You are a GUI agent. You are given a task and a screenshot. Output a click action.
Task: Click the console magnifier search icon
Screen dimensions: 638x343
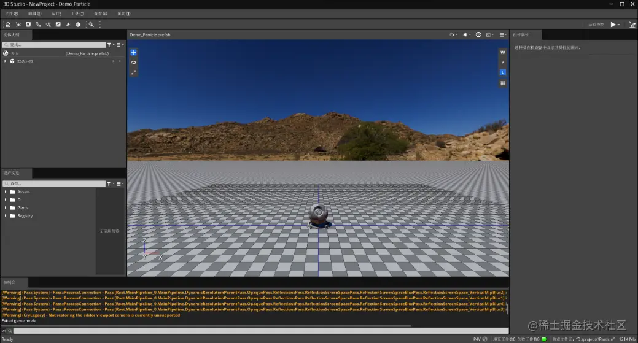(9, 331)
